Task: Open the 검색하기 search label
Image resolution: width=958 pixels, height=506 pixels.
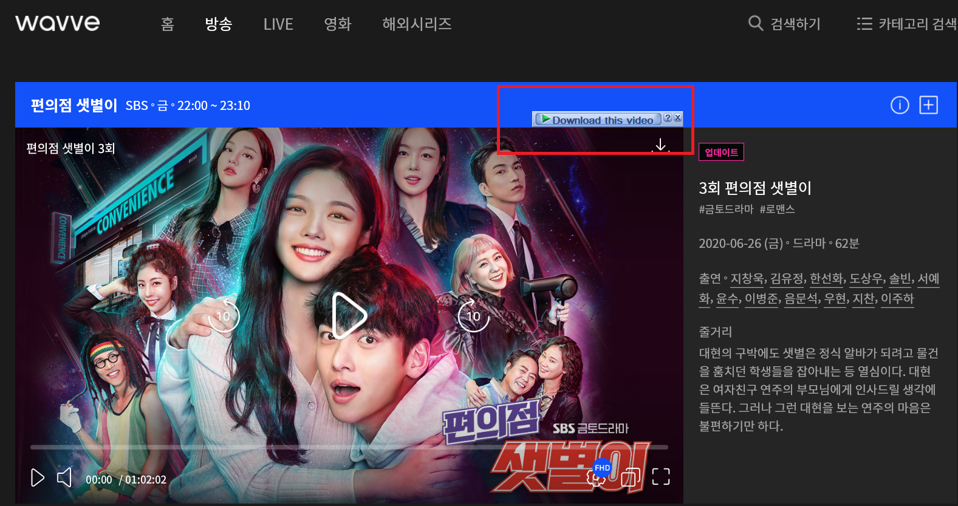Action: pyautogui.click(x=796, y=24)
